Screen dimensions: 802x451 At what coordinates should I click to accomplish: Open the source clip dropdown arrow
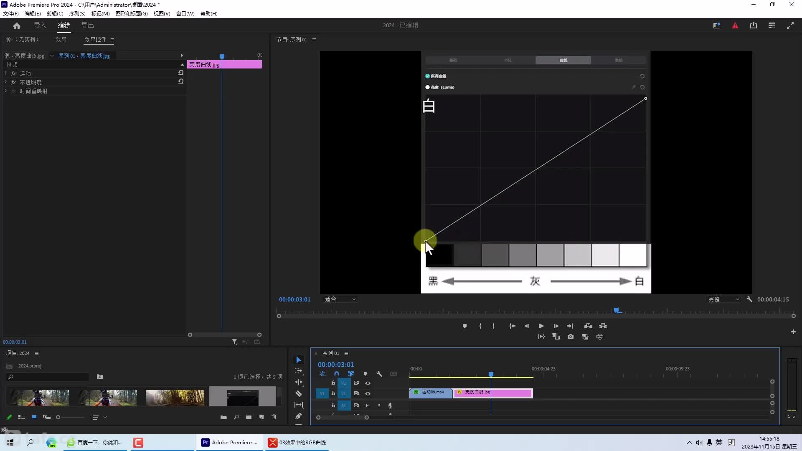52,56
